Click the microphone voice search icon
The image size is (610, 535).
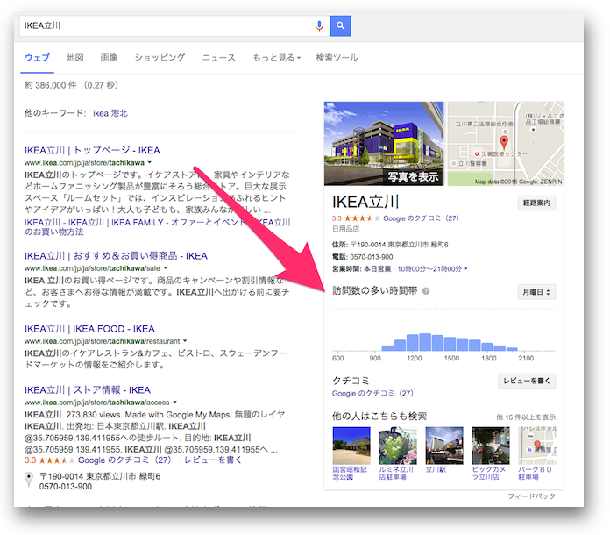pos(319,25)
